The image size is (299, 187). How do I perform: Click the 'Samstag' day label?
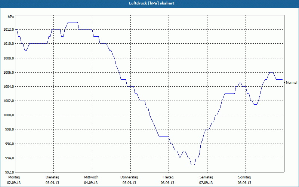click(206, 177)
